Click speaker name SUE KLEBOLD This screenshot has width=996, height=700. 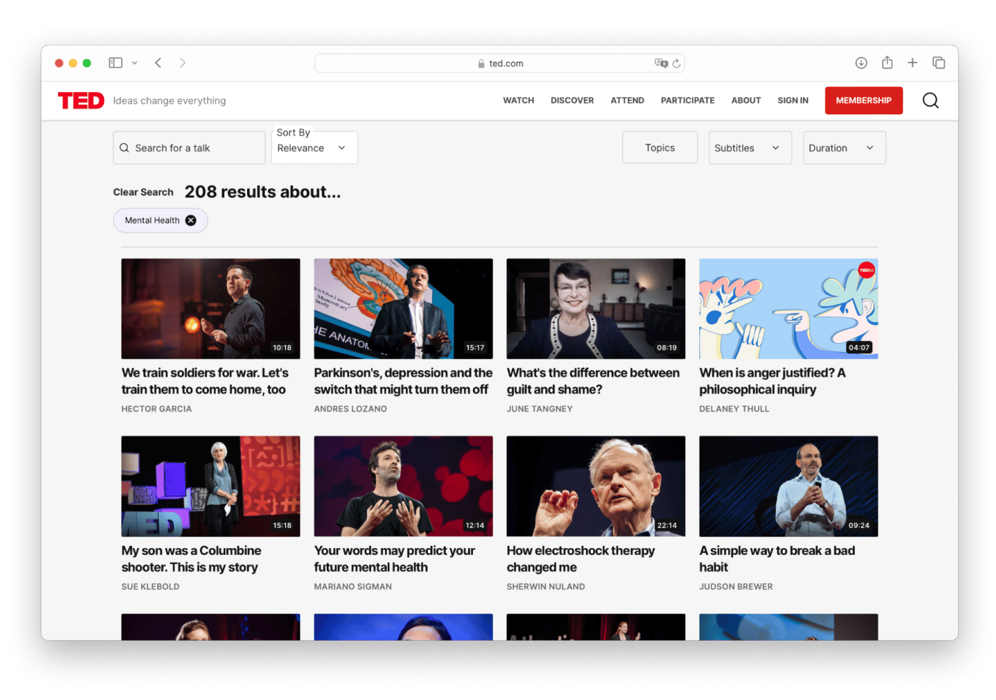151,586
